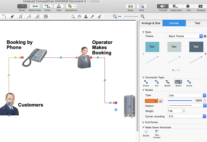Click the orange stroke color swatch
The width and height of the screenshot is (207, 142).
tap(151, 101)
